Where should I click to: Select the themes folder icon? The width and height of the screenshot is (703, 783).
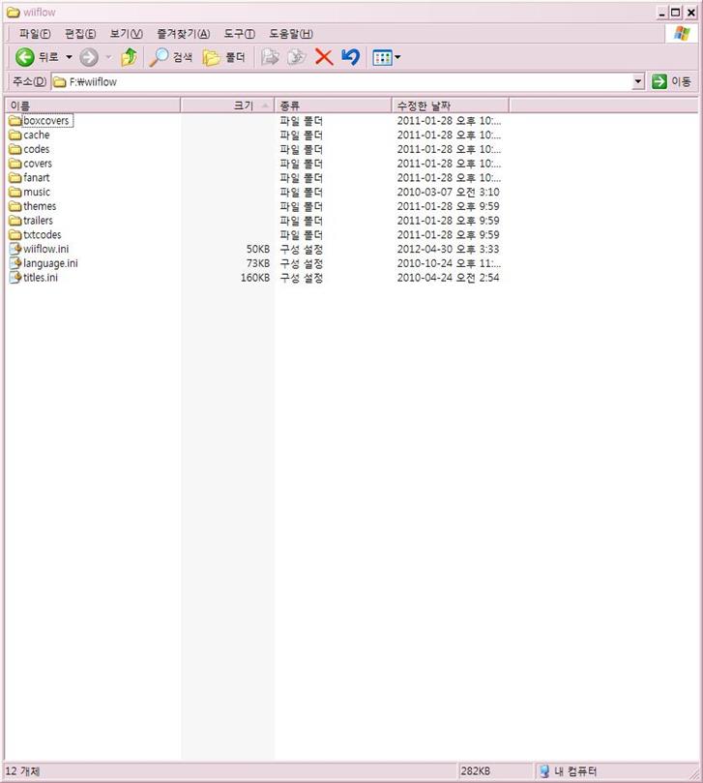click(15, 206)
